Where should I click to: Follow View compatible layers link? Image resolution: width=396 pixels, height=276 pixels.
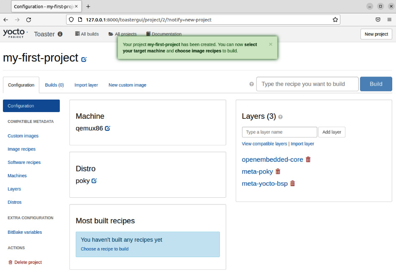click(x=264, y=144)
